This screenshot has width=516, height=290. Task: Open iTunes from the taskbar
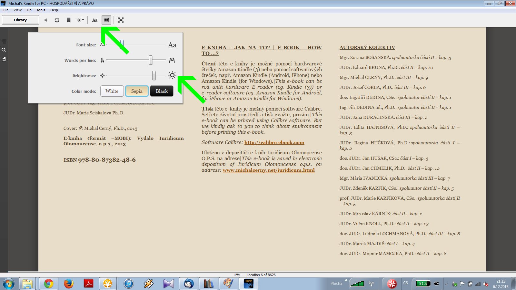tap(128, 284)
